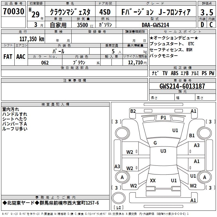217x217 pixels.
Task: Click the B2 mark on the front bumper
Action: tap(133, 111)
